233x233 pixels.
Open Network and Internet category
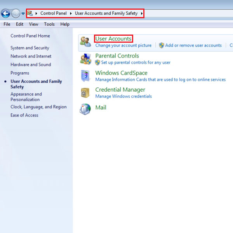[31, 56]
